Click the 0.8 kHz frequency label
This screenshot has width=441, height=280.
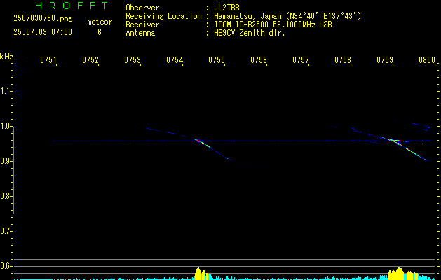(x=6, y=196)
